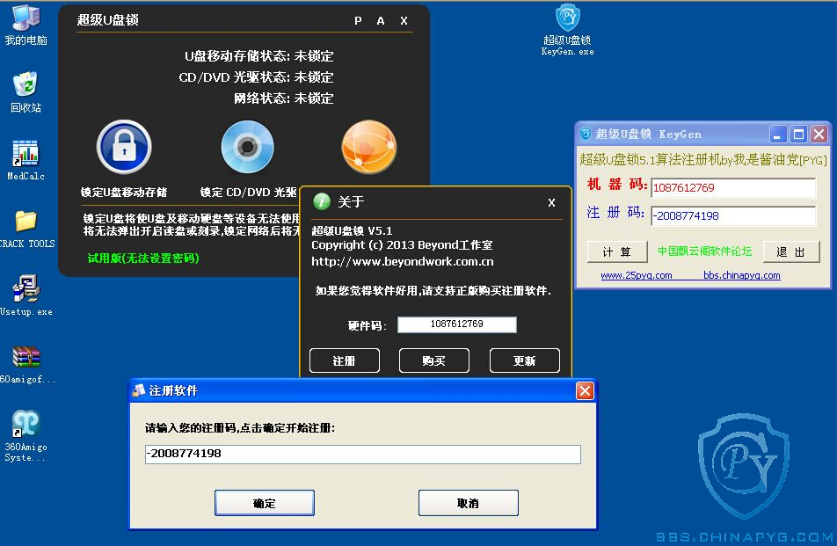Click the A button in U-disk lock title
The height and width of the screenshot is (546, 837).
coord(381,21)
